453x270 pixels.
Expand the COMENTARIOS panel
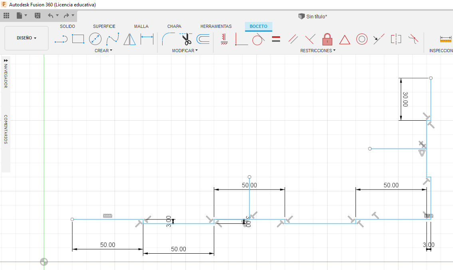[6, 129]
